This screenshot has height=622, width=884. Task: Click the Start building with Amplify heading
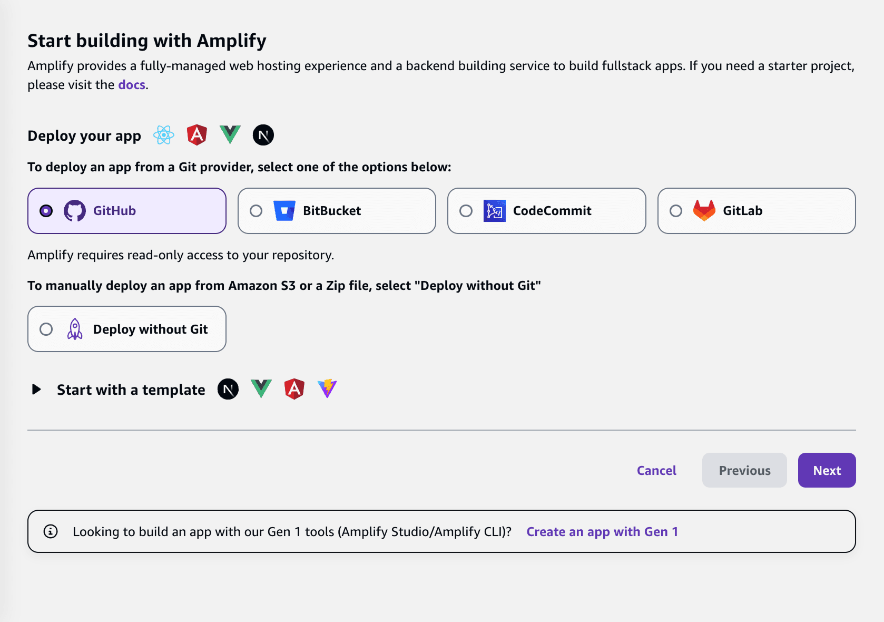point(147,41)
